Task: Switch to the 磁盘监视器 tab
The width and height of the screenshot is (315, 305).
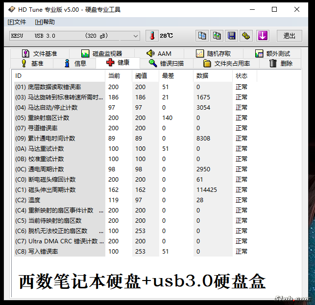Action: (102, 54)
